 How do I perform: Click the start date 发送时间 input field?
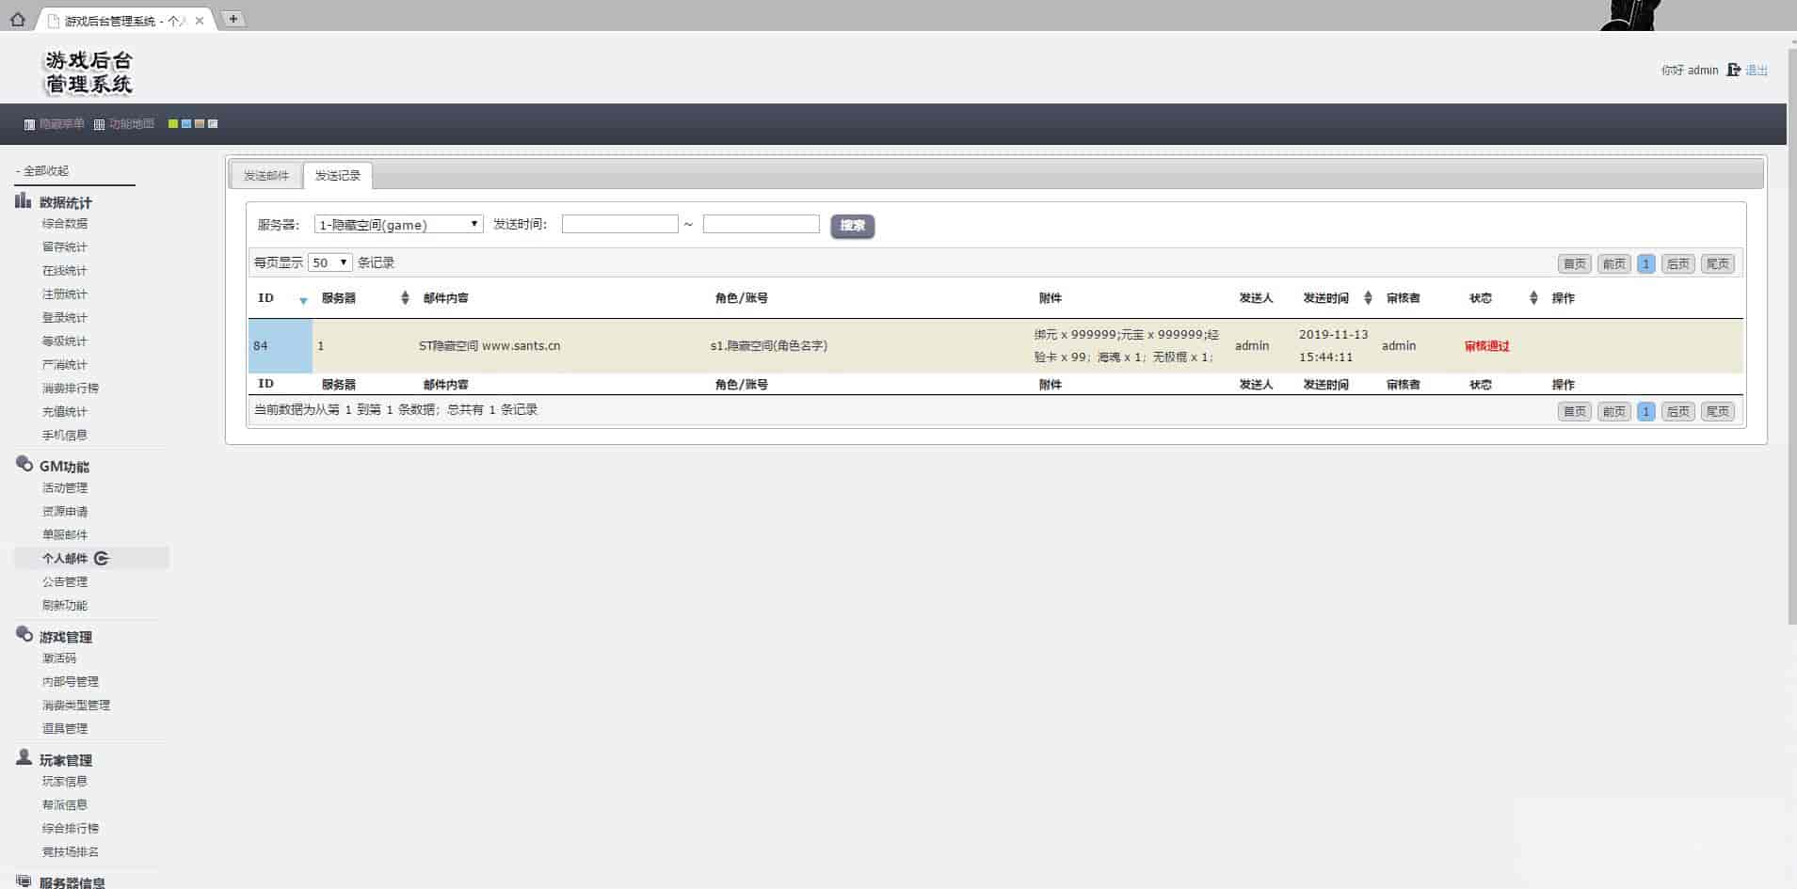click(x=619, y=224)
